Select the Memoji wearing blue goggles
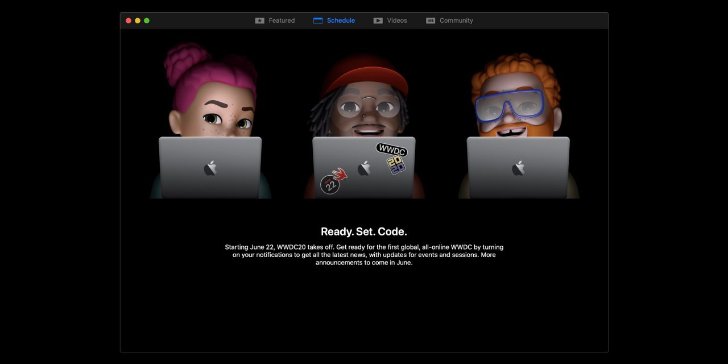The height and width of the screenshot is (364, 728). [515, 97]
